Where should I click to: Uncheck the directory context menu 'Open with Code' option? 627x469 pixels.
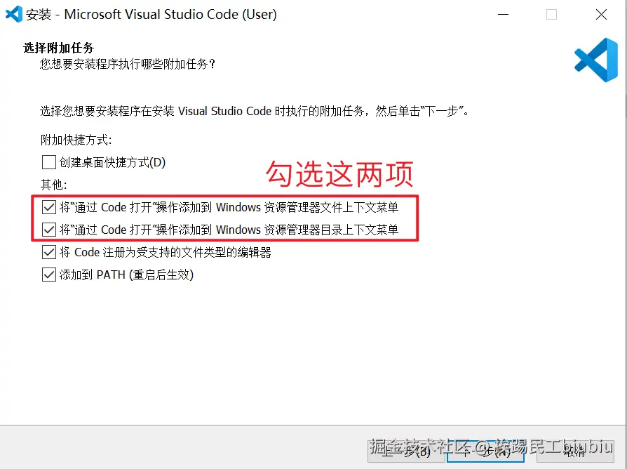49,230
